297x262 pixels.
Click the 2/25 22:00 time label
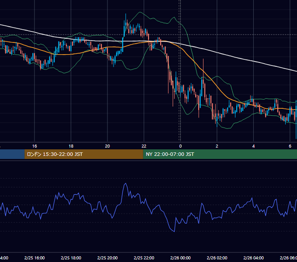coord(144,258)
